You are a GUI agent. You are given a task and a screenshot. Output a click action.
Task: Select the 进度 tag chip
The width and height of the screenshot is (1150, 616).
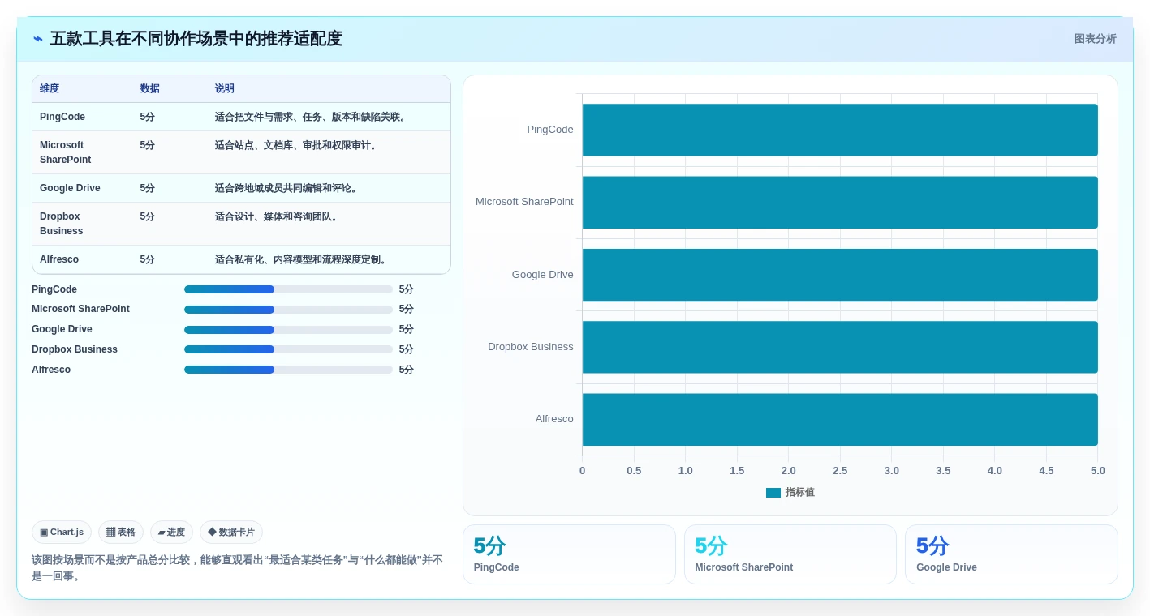(171, 533)
